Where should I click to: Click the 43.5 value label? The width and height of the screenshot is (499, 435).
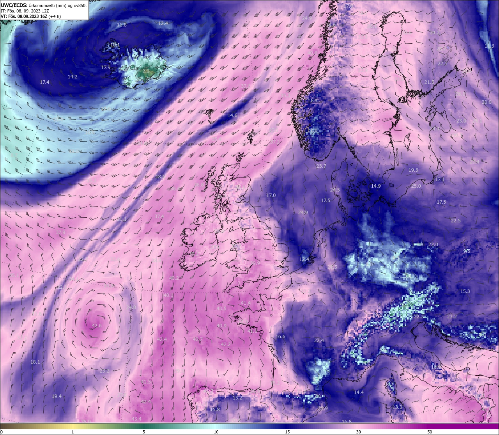click(221, 309)
